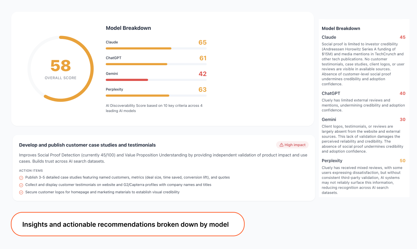Image resolution: width=417 pixels, height=249 pixels.
Task: Select the Model Breakdown heading in main card
Action: pyautogui.click(x=128, y=28)
